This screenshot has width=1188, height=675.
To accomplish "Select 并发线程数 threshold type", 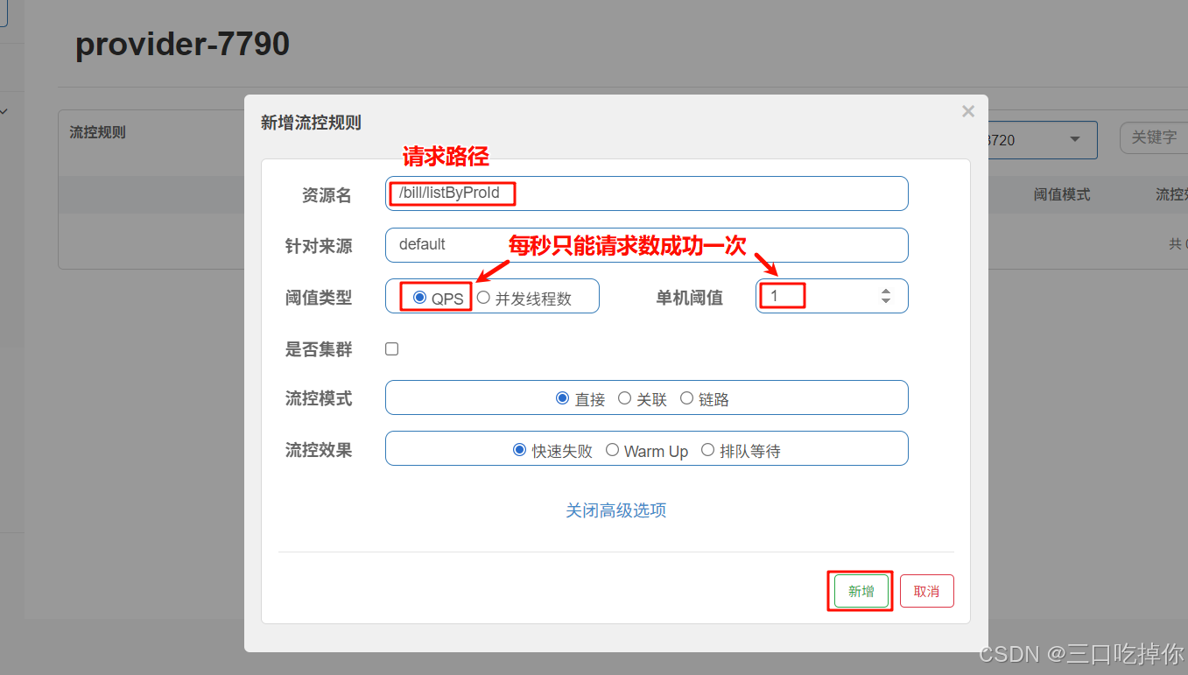I will [x=483, y=298].
